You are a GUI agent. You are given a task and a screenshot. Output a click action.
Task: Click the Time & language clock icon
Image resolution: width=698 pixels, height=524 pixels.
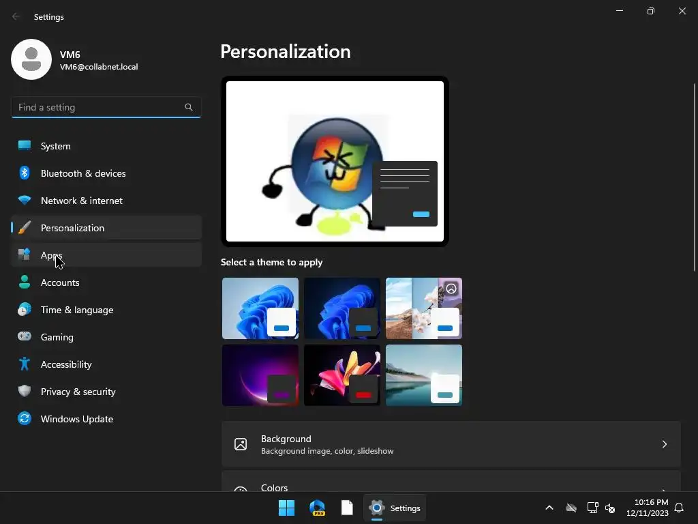tap(25, 309)
